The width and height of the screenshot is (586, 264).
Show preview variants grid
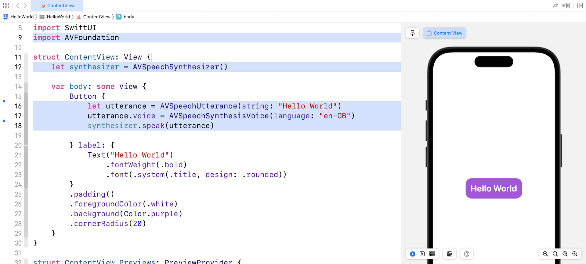[x=432, y=254]
